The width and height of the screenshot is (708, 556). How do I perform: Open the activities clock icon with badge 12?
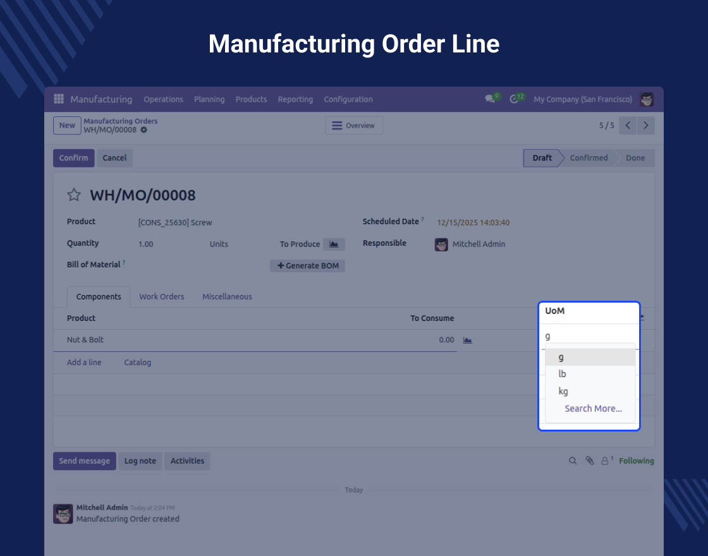tap(514, 99)
